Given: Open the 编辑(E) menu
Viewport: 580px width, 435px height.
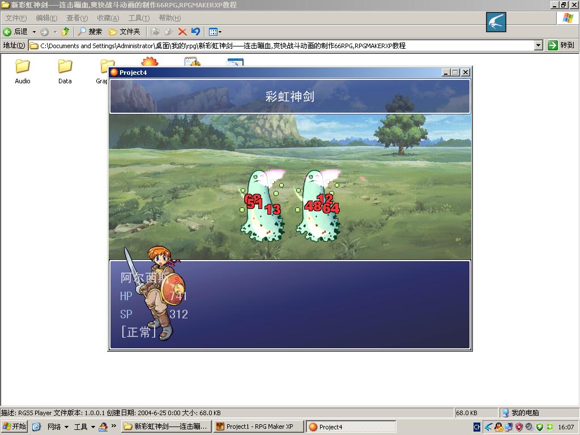Looking at the screenshot, I should click(x=46, y=18).
